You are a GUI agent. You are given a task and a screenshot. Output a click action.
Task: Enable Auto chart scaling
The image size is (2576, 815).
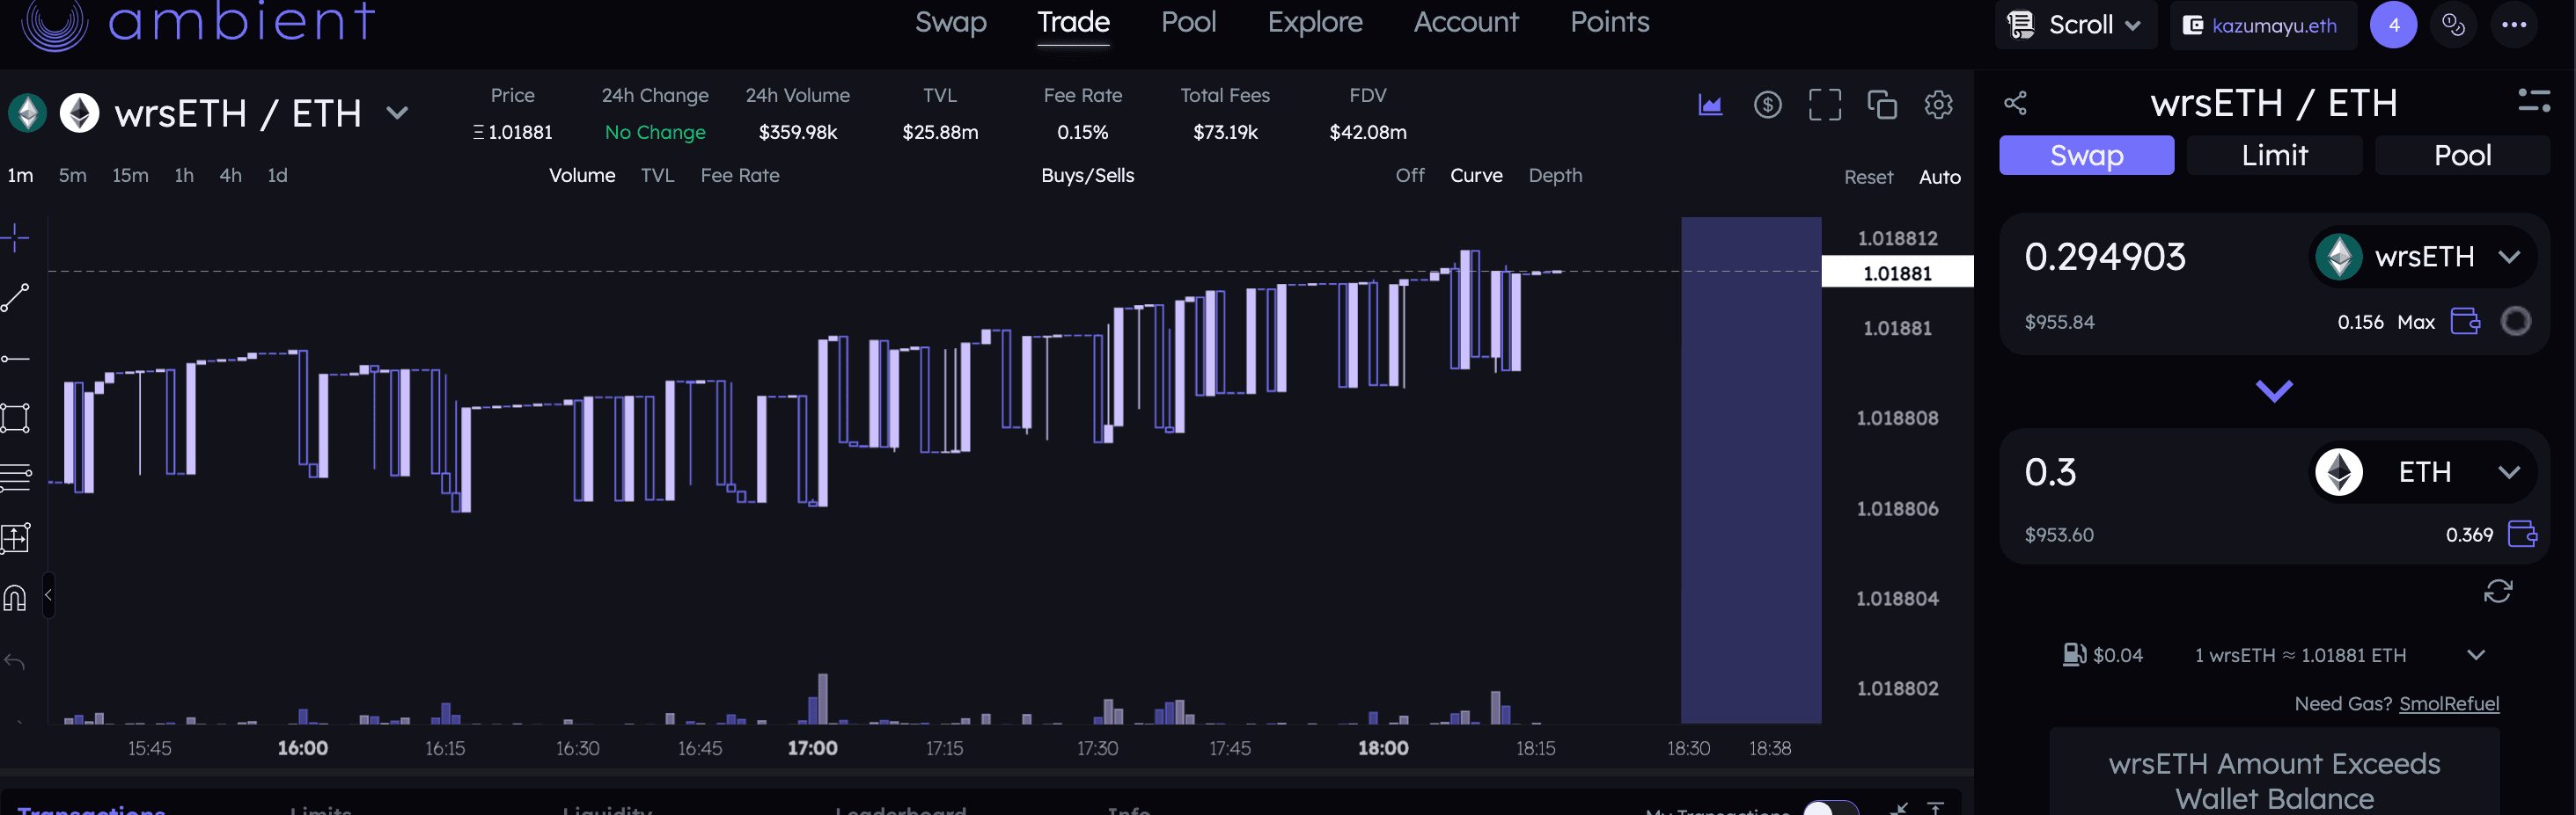click(1939, 177)
